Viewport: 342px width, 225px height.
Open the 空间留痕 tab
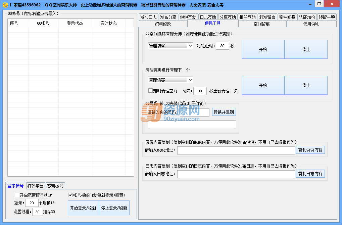click(262, 24)
